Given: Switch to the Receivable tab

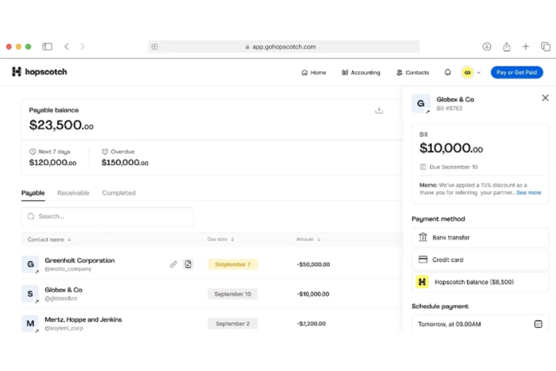Looking at the screenshot, I should pos(73,193).
